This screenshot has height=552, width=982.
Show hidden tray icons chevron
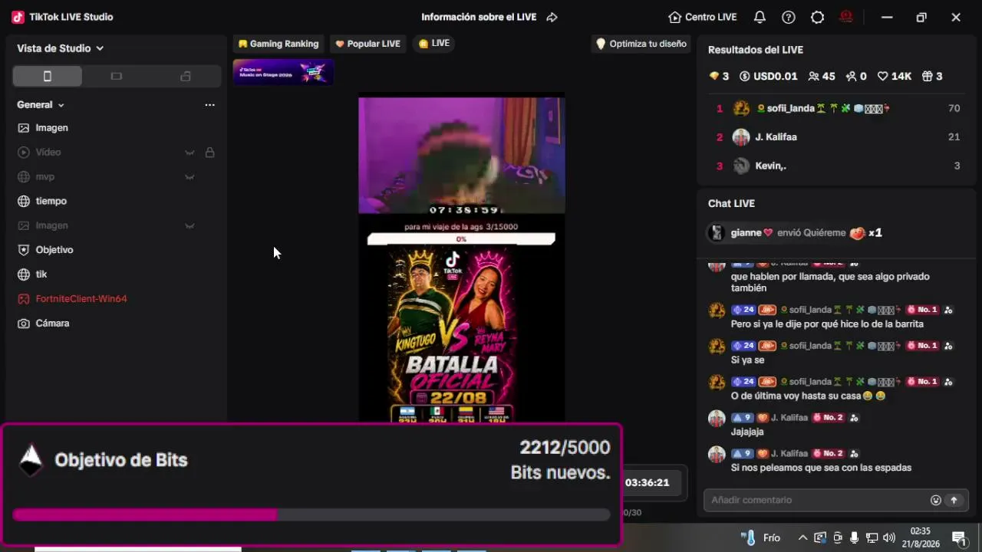(x=802, y=537)
